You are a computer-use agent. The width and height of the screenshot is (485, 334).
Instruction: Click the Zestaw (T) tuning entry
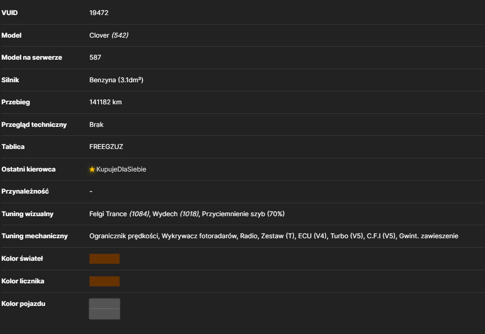(278, 236)
